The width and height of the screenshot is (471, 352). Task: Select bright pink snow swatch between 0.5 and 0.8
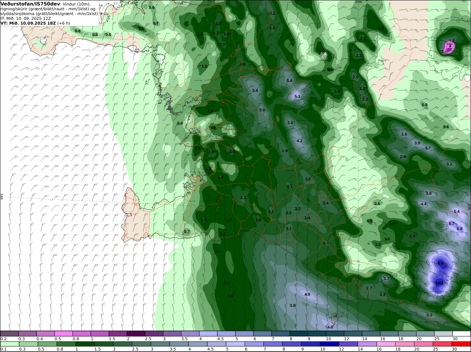64,334
